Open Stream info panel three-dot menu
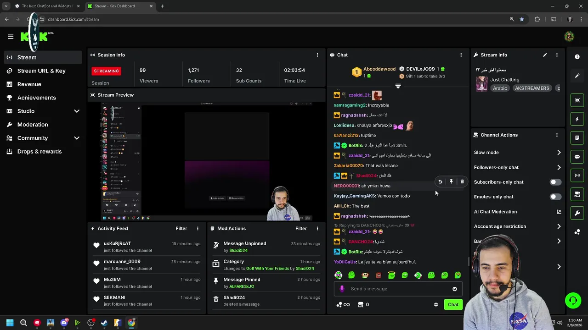Screen dimensions: 588x330 tap(557, 55)
